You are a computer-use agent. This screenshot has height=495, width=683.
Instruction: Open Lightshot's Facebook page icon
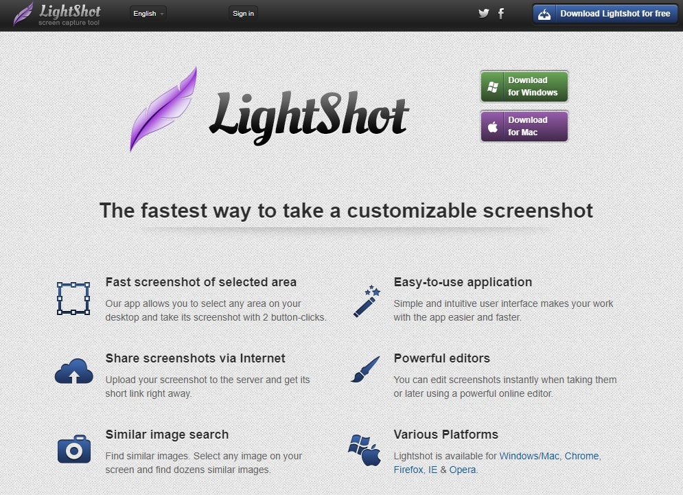[x=501, y=14]
